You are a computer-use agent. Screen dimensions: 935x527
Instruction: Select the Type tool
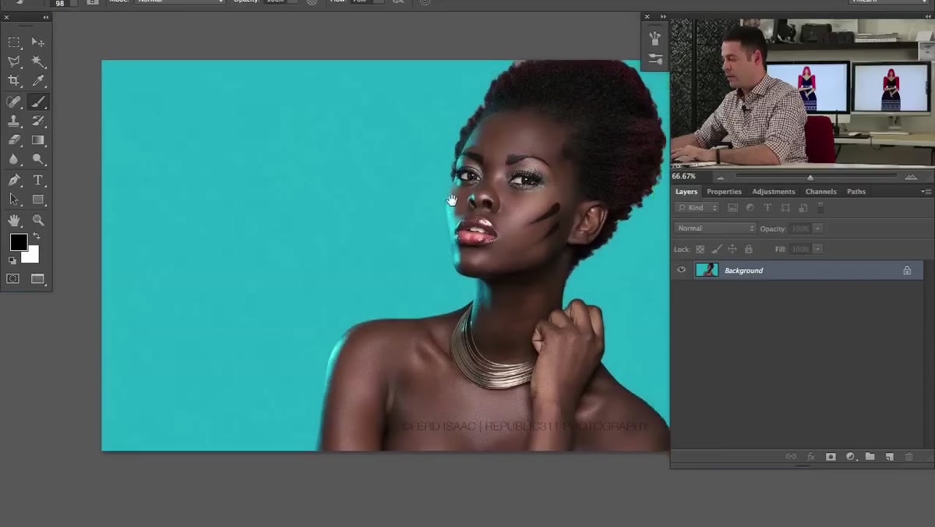(38, 180)
